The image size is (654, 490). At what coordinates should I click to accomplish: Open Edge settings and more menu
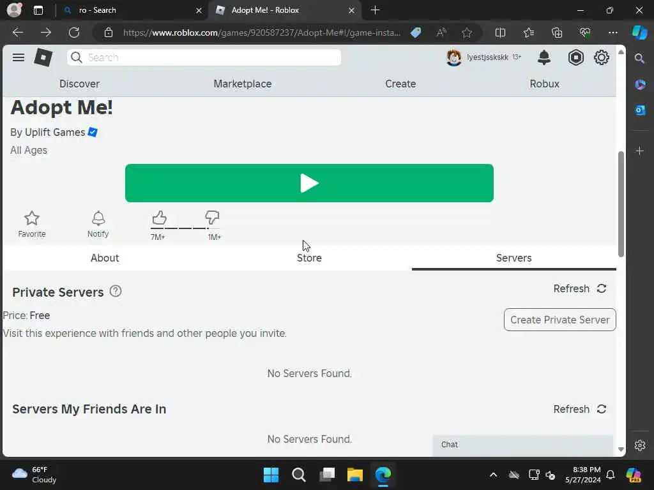pos(612,33)
